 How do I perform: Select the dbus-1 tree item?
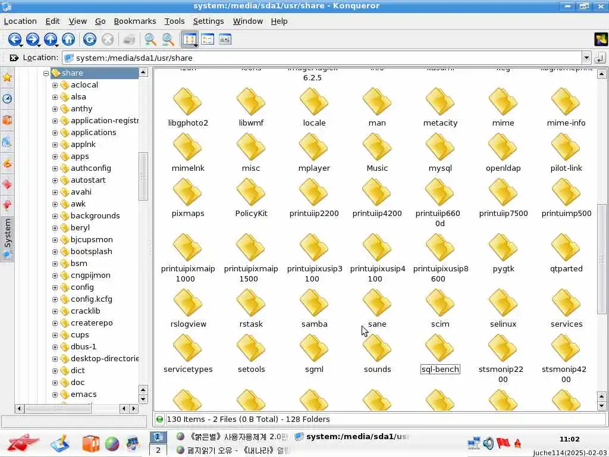(x=83, y=347)
